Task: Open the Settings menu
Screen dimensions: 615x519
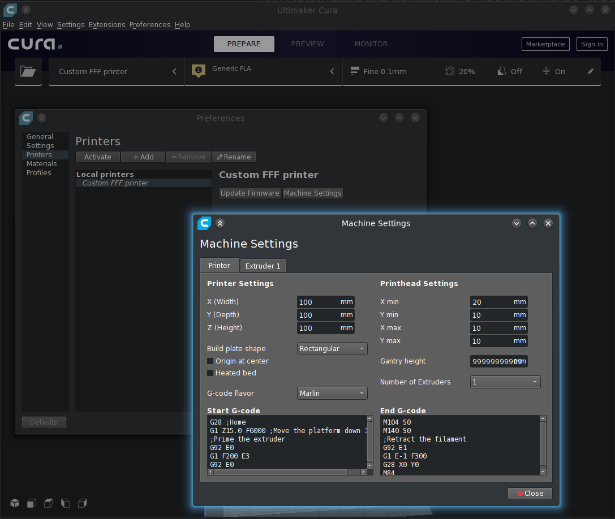Action: 71,25
